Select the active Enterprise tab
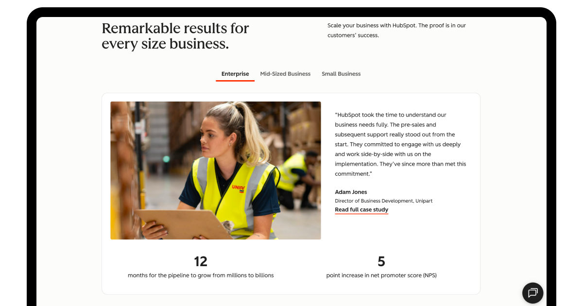583x306 pixels. (235, 74)
